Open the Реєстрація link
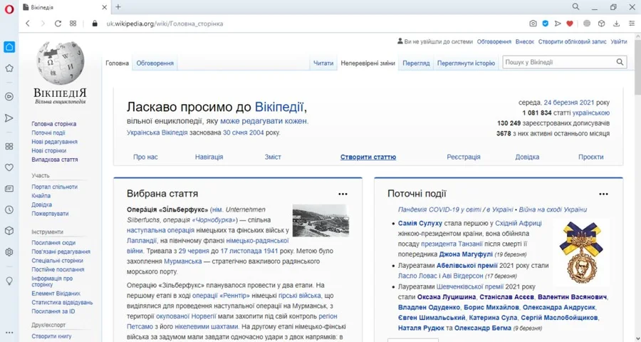The height and width of the screenshot is (342, 641). point(464,157)
